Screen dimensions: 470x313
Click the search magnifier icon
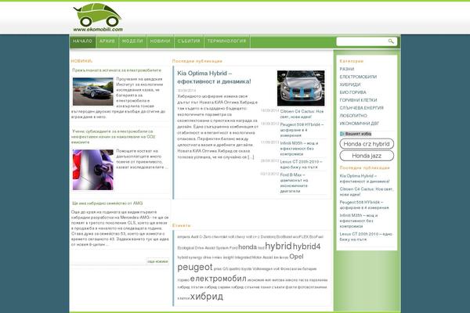(x=391, y=41)
